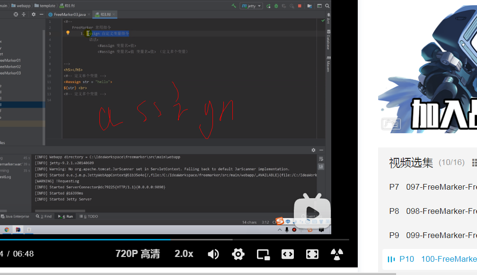
Task: Select the FreeMarker03 item in project tree
Action: click(10, 73)
